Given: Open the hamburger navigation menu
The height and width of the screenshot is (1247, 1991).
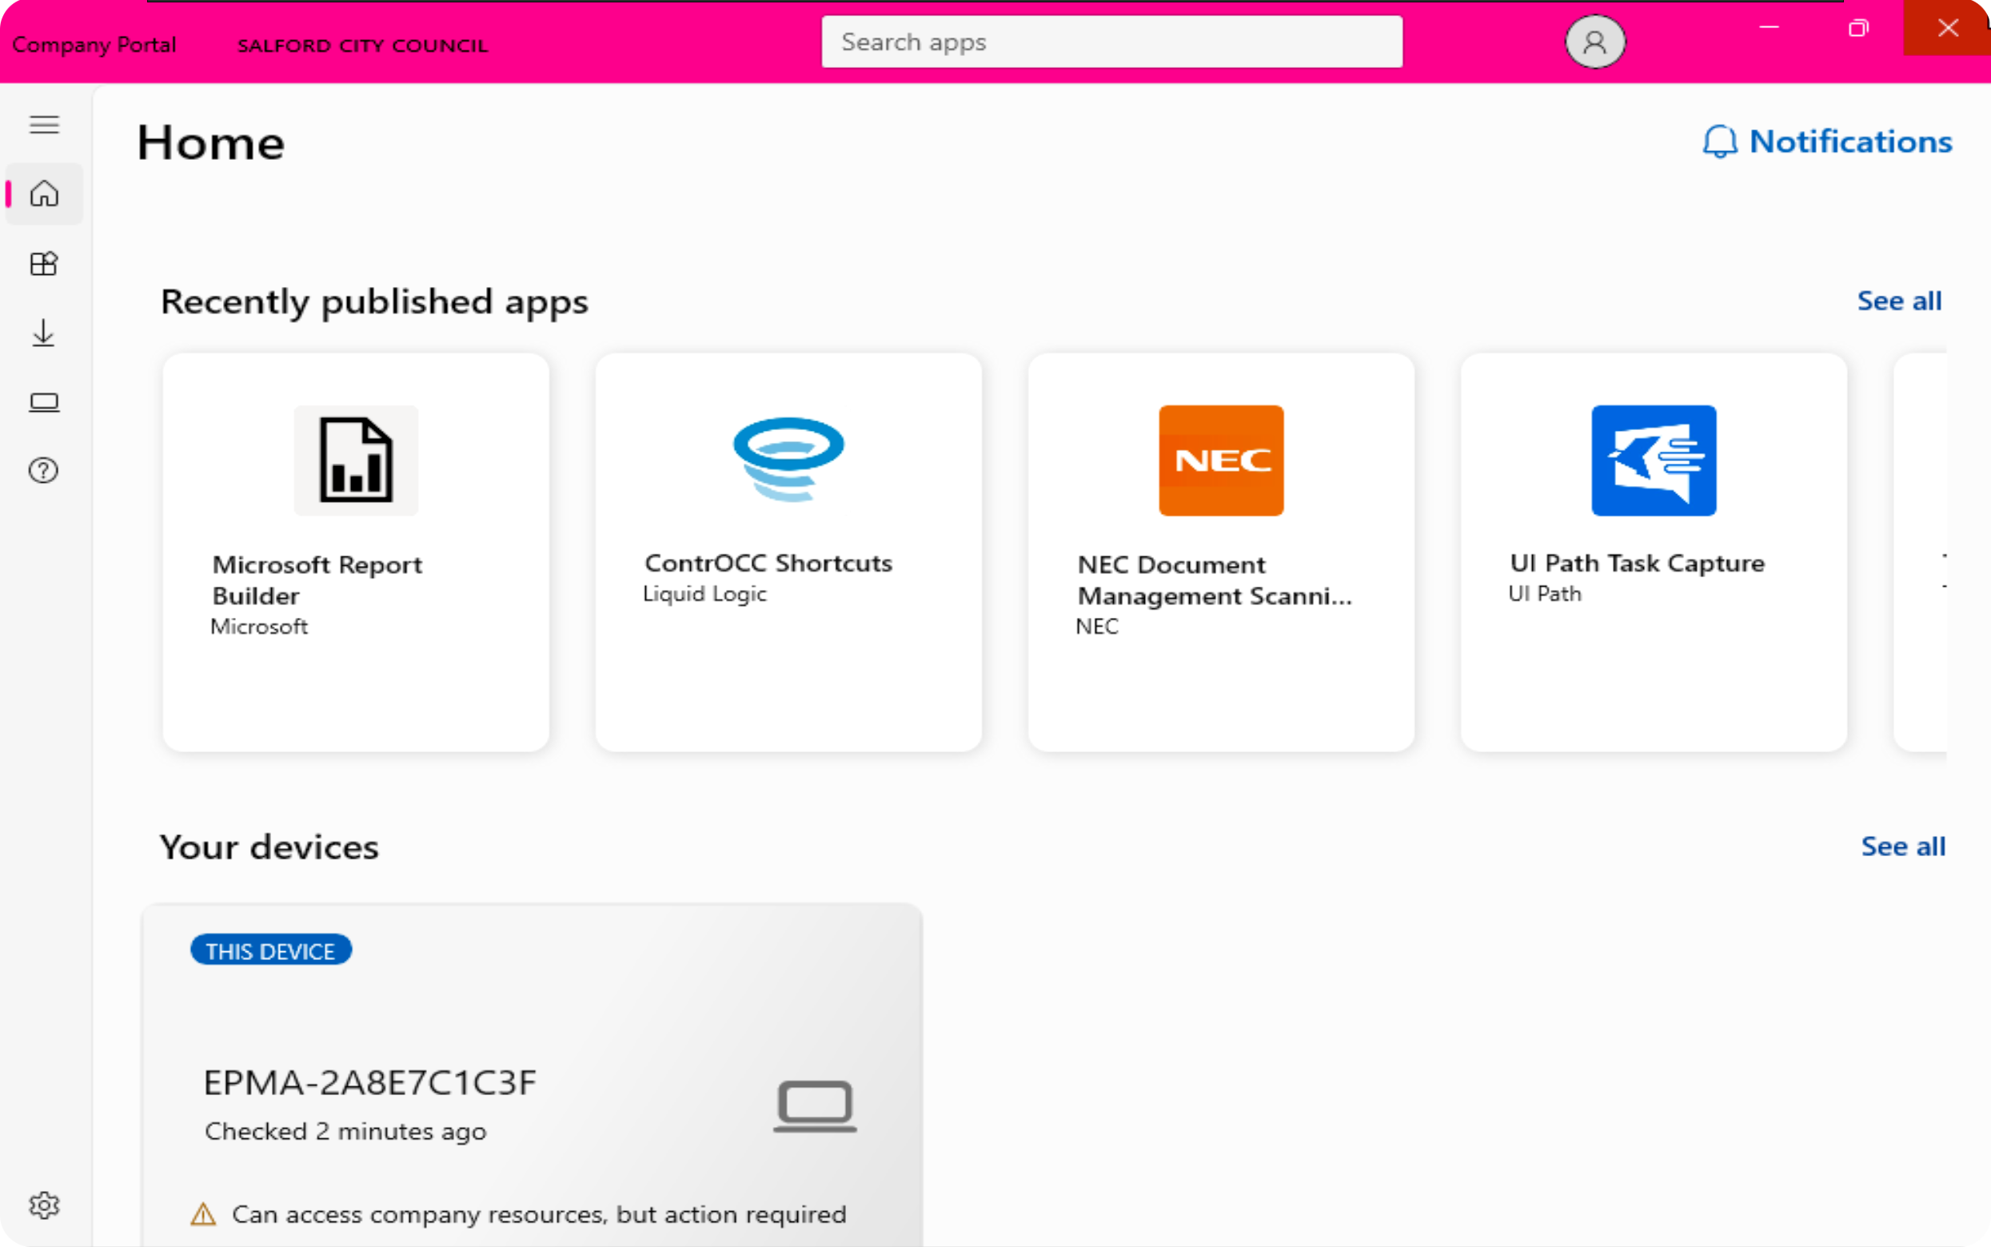Looking at the screenshot, I should 44,125.
